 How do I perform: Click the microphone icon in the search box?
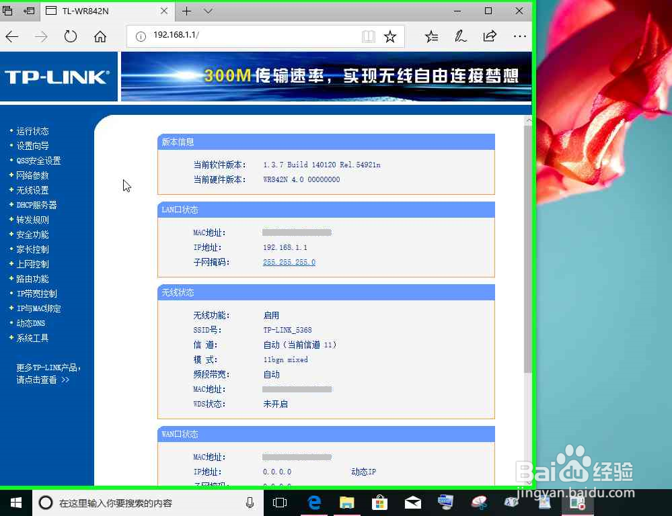point(250,502)
